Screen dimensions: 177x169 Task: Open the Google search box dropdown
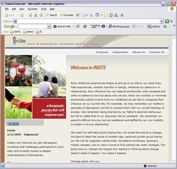49,27
